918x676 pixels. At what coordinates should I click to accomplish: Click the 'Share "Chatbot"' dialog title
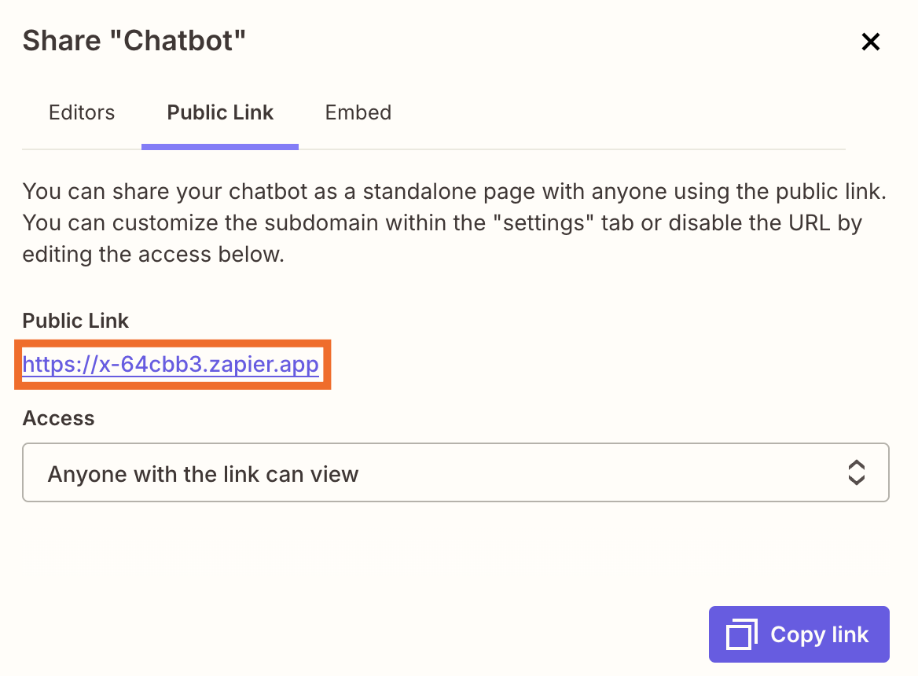click(134, 40)
